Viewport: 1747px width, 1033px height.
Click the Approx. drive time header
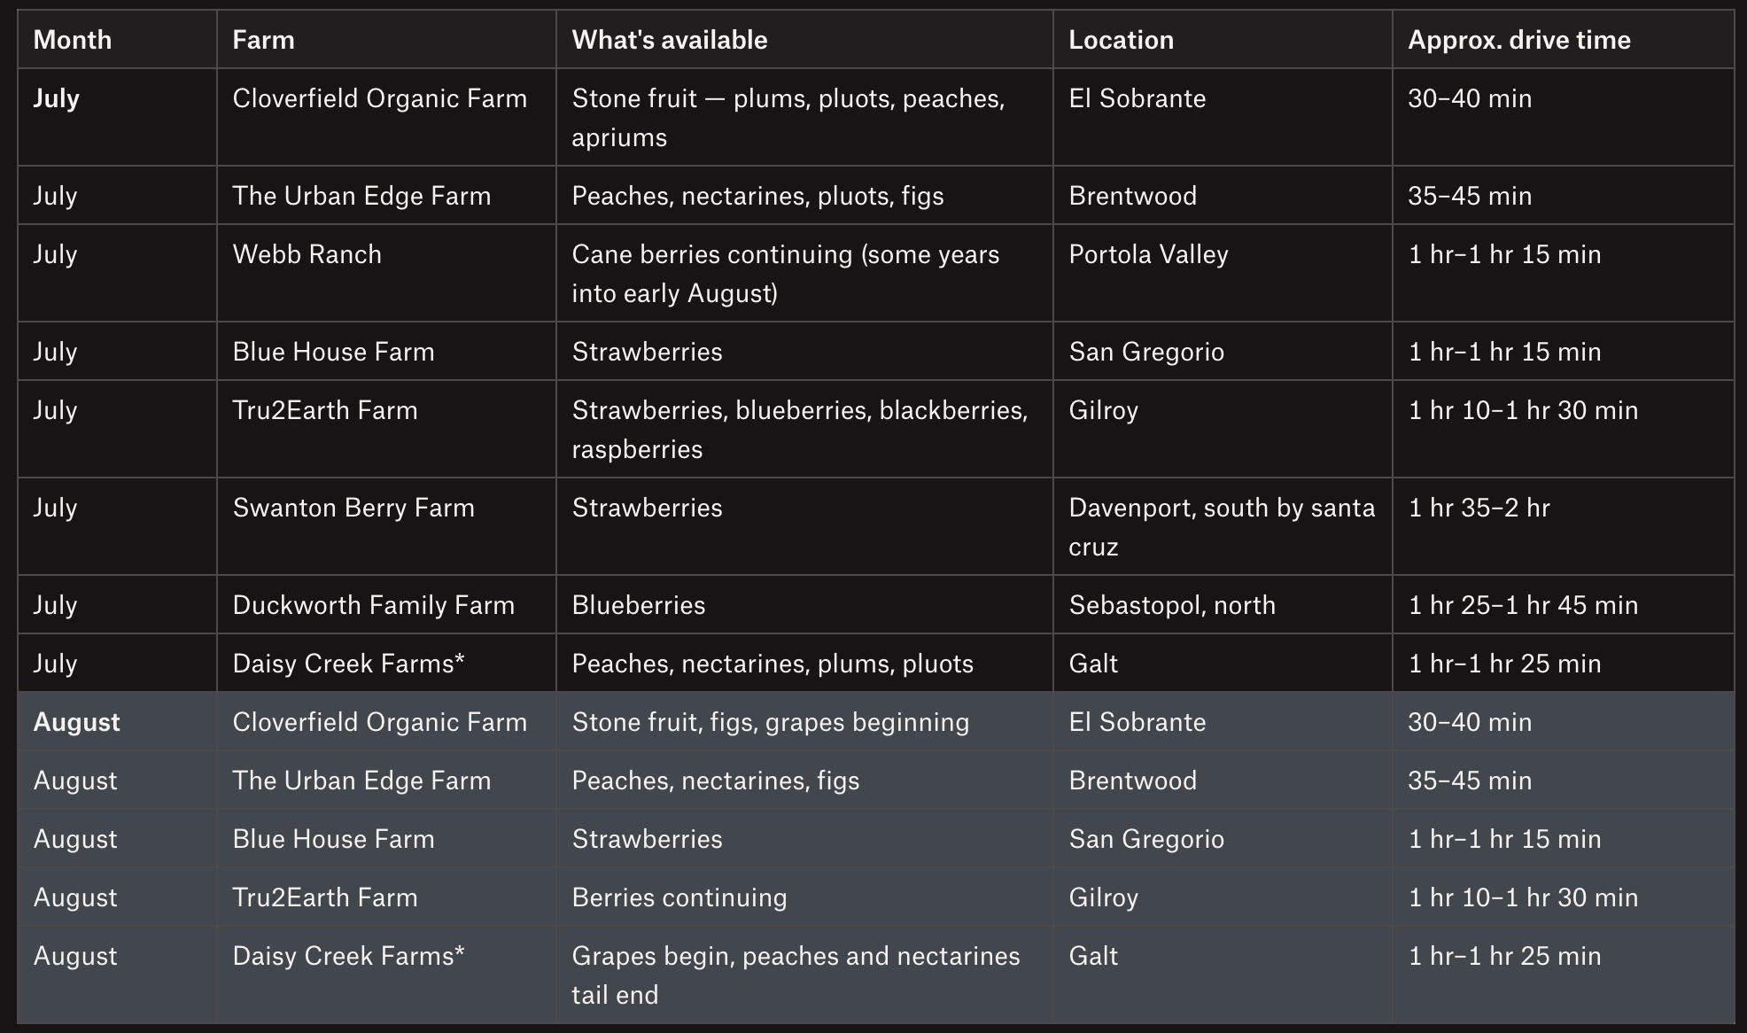click(x=1519, y=40)
